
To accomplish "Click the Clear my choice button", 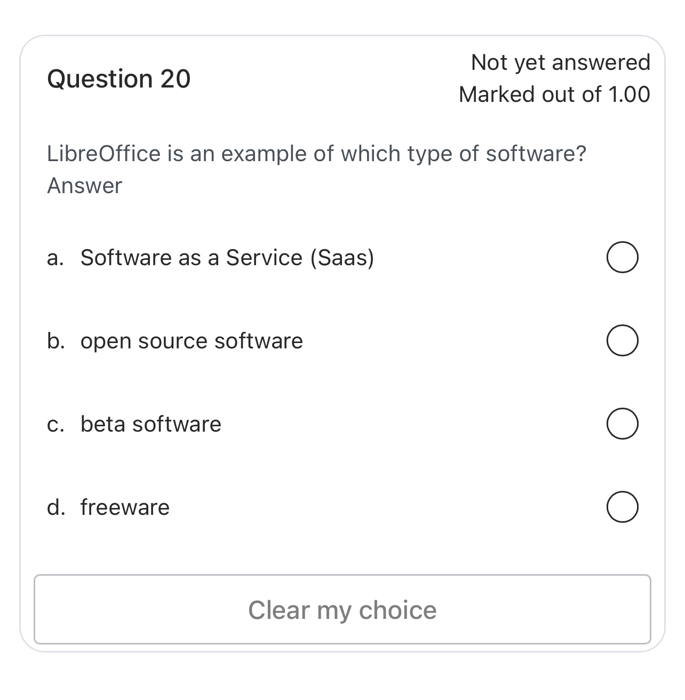I will point(342,609).
